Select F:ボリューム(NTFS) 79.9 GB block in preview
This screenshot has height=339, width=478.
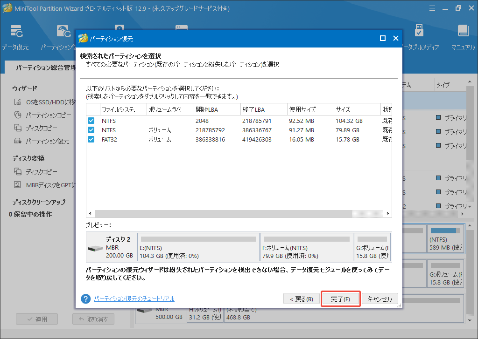306,247
